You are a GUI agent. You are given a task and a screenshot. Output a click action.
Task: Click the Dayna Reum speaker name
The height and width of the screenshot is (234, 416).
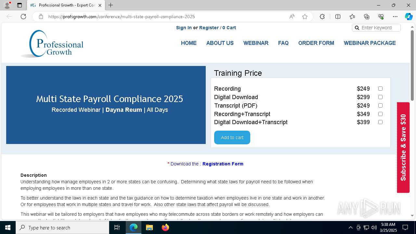point(124,110)
